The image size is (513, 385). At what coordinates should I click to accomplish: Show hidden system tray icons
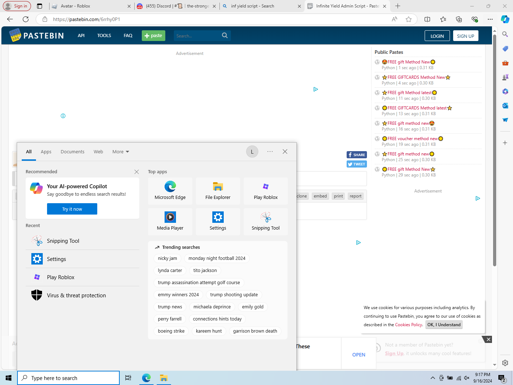[432, 378]
